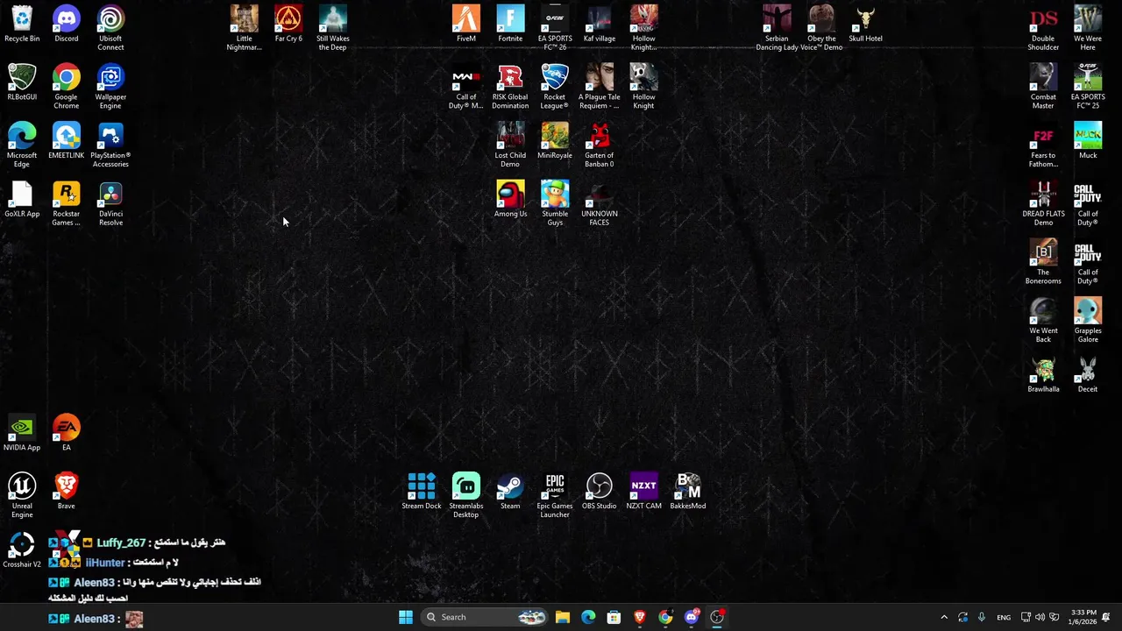Open the Fears to Fathom shortcut
1122x631 pixels.
[1043, 145]
